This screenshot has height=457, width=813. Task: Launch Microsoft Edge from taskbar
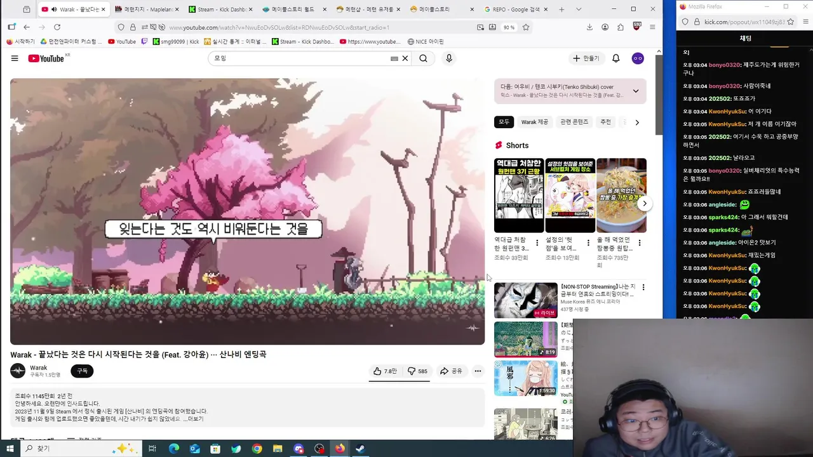[173, 449]
